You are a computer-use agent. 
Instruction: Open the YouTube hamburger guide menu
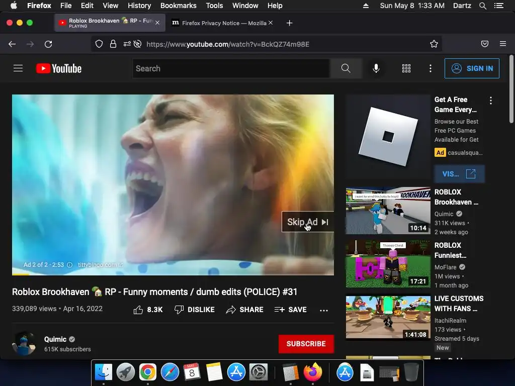(x=18, y=68)
